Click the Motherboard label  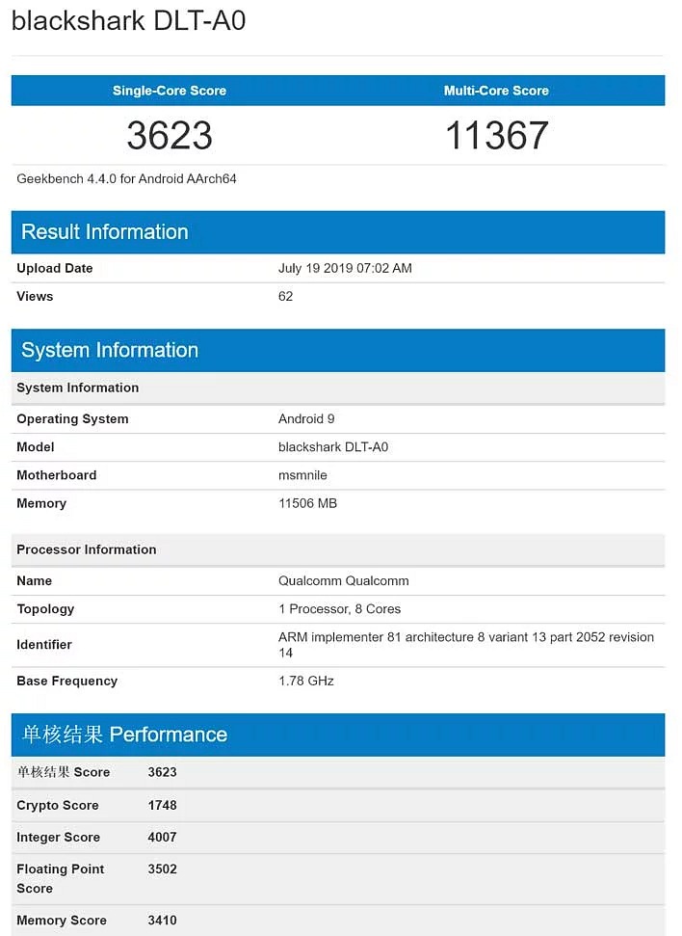[x=56, y=475]
